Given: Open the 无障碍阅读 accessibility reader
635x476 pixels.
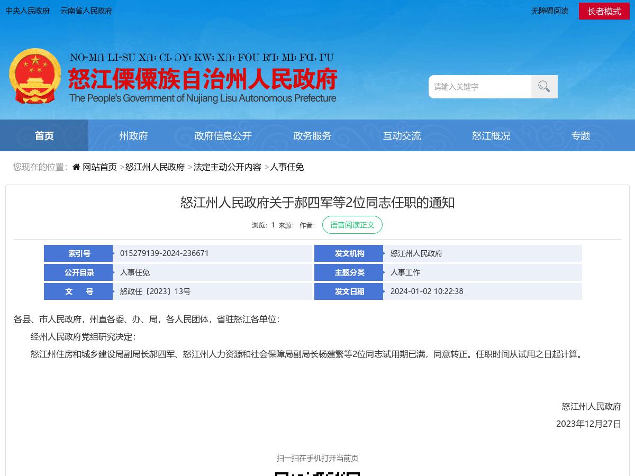Looking at the screenshot, I should click(549, 11).
